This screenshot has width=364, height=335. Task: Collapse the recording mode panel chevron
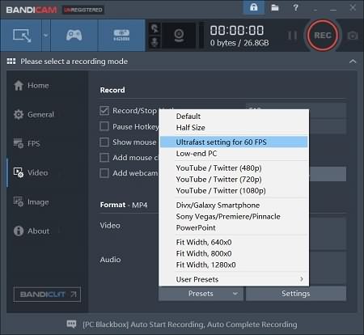[x=353, y=61]
